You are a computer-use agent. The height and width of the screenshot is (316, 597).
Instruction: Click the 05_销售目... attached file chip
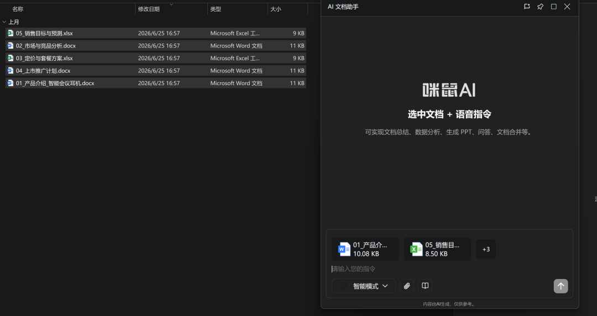tap(437, 249)
